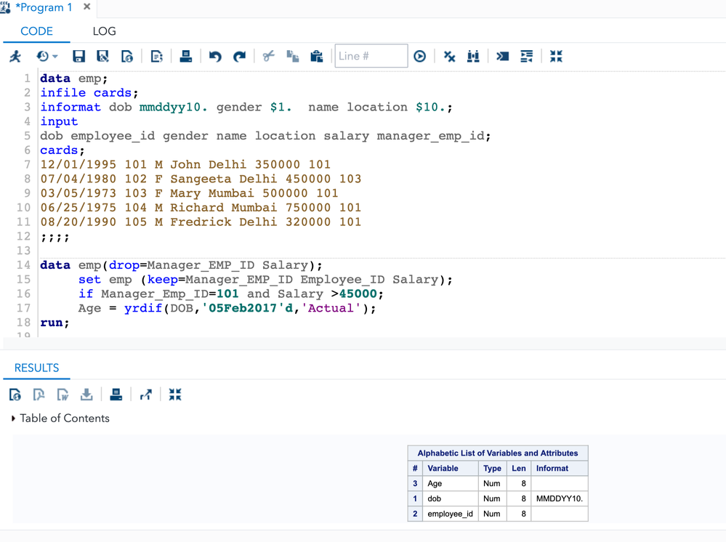726x542 pixels.
Task: Click the Line # input field
Action: [371, 56]
